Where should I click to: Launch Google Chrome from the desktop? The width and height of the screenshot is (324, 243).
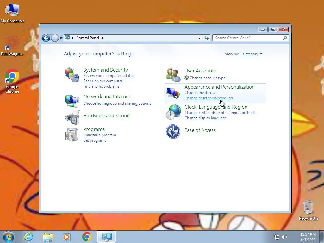coord(12,81)
